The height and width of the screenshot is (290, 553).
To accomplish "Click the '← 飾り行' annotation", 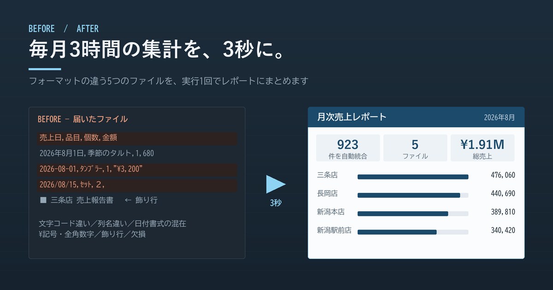I will click(141, 200).
